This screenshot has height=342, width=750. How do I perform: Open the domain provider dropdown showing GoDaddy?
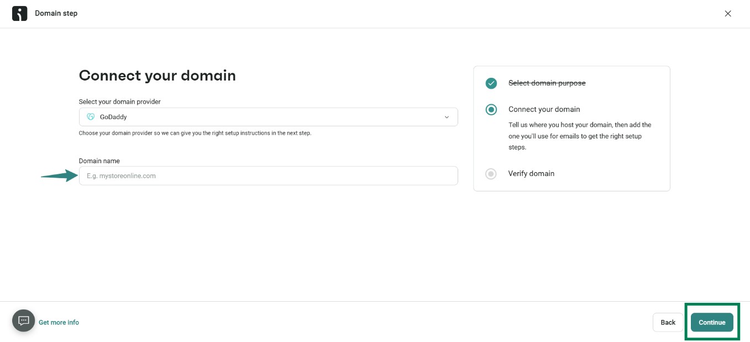click(x=268, y=117)
